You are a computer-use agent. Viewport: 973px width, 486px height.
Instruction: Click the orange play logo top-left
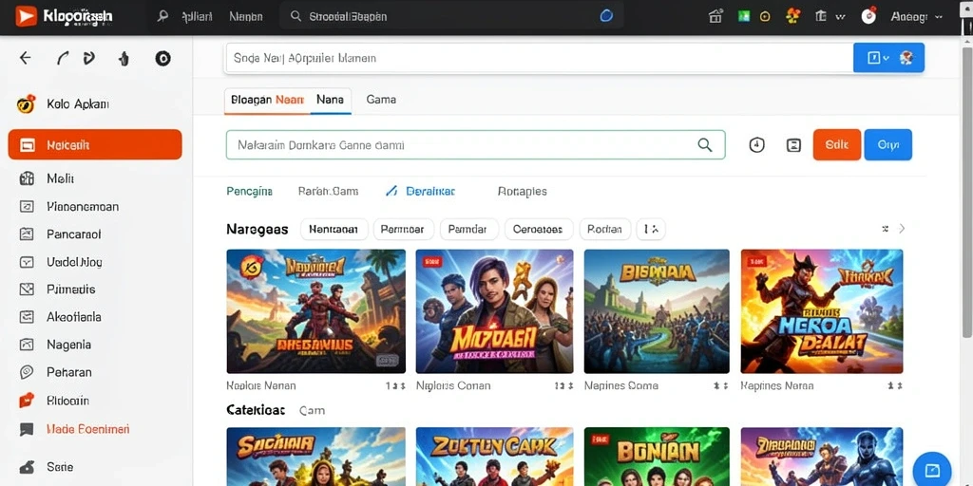(x=26, y=16)
